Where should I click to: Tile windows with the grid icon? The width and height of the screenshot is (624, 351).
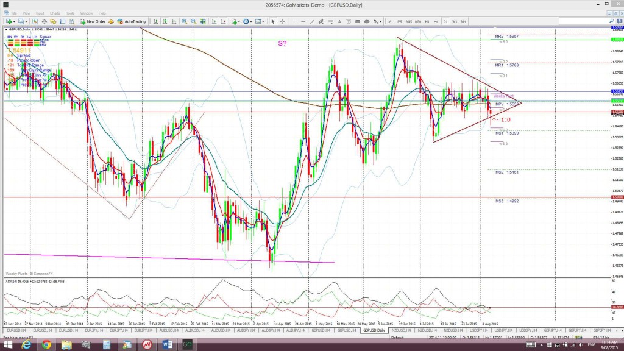click(x=202, y=21)
